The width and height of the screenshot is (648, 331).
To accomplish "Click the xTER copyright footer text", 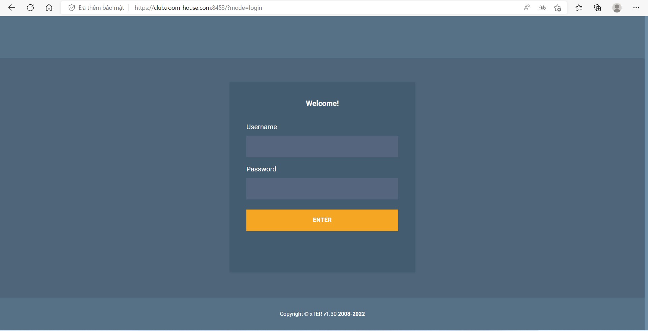I will click(x=322, y=314).
